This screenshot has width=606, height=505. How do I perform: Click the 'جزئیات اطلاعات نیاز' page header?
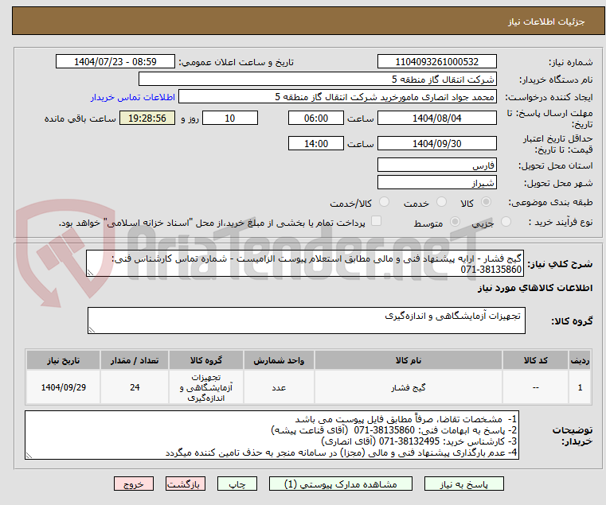pyautogui.click(x=546, y=21)
